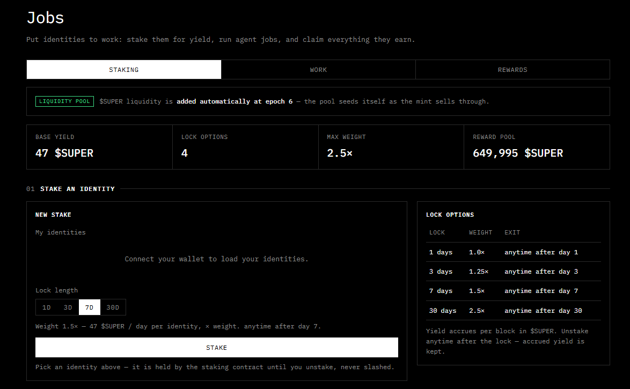Choose the 7D lock length option
Screen dimensions: 630x389
tap(89, 307)
